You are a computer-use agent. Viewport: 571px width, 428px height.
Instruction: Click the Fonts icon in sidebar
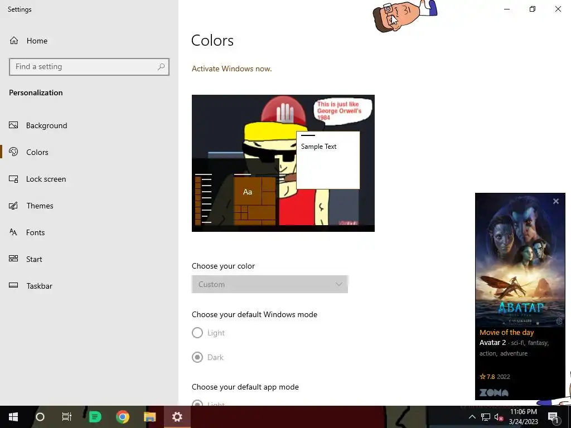13,232
